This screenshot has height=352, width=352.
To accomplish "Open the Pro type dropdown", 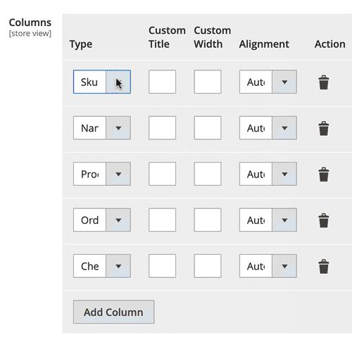I will tap(102, 174).
